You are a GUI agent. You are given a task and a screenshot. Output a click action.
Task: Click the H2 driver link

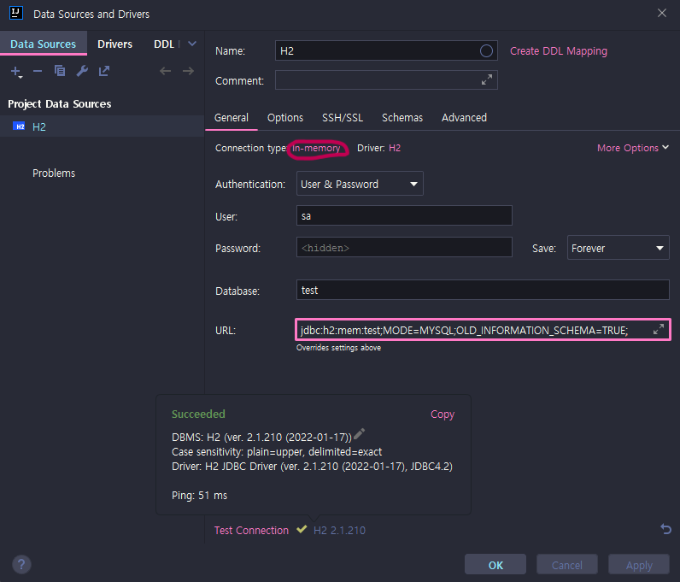395,148
